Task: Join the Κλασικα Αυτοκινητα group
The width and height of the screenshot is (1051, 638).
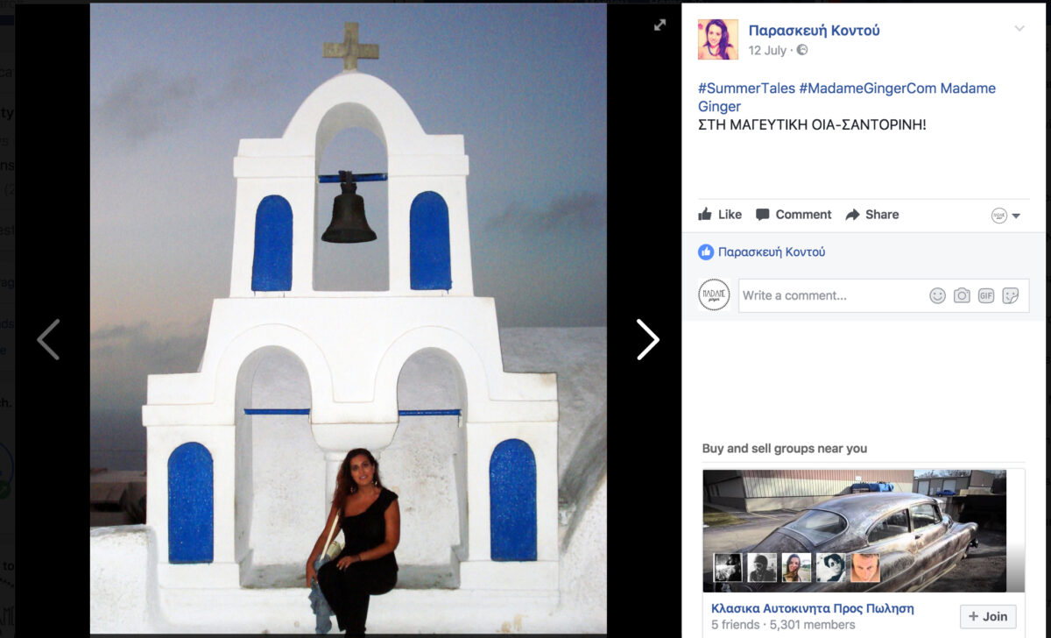Action: (987, 616)
